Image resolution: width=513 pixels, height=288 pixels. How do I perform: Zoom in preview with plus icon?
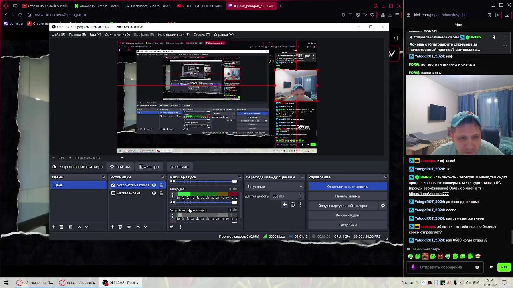[x=70, y=158]
